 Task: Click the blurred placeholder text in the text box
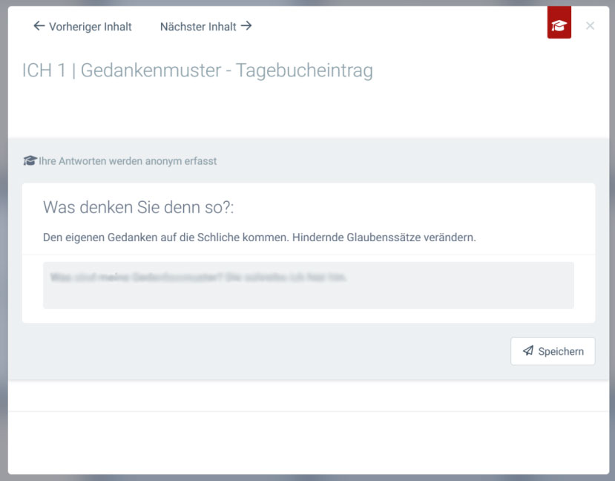pyautogui.click(x=199, y=277)
